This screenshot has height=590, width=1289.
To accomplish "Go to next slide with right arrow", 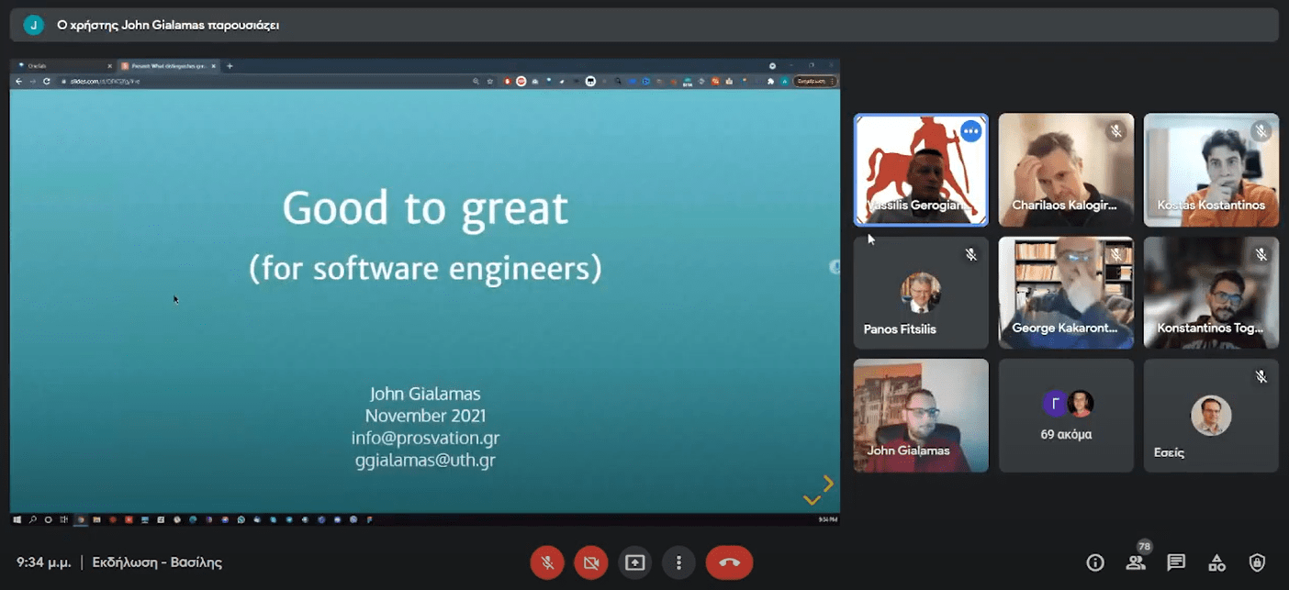I will point(828,484).
